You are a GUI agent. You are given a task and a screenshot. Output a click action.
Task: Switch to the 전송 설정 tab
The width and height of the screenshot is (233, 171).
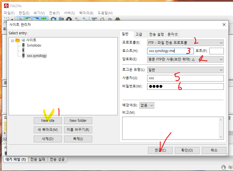coord(156,34)
